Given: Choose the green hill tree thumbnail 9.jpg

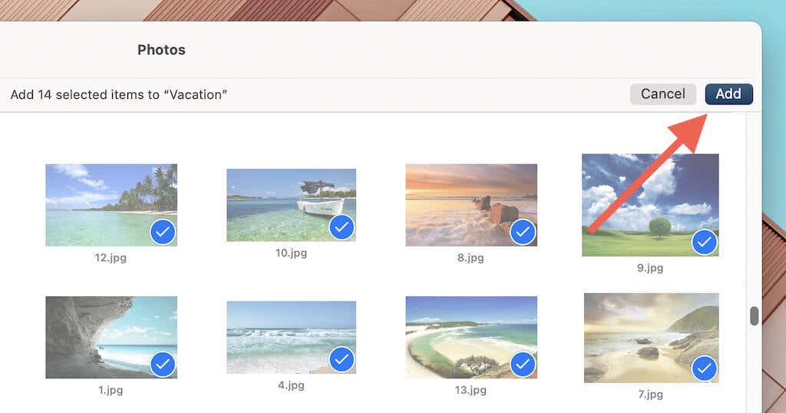Looking at the screenshot, I should (650, 205).
